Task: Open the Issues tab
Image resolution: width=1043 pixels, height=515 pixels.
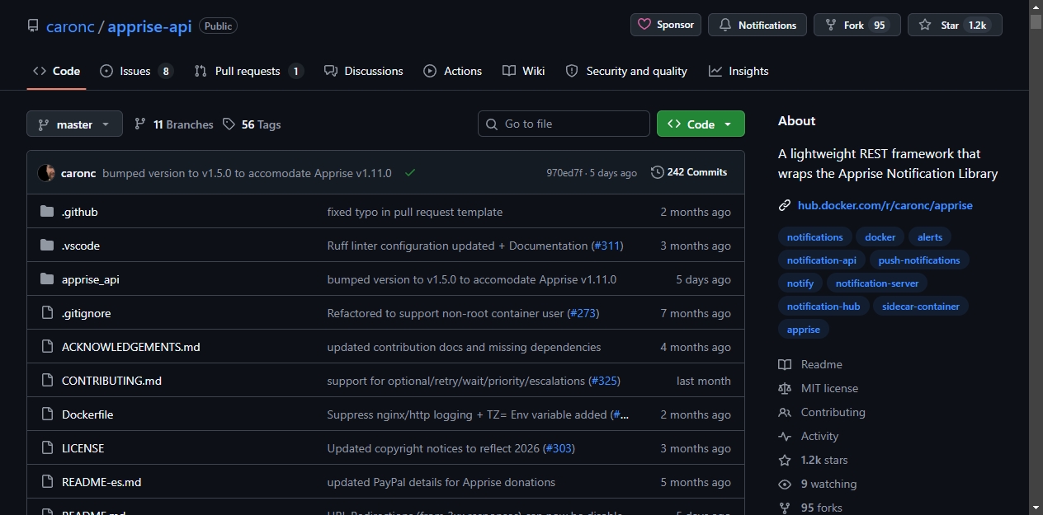Action: (x=136, y=71)
